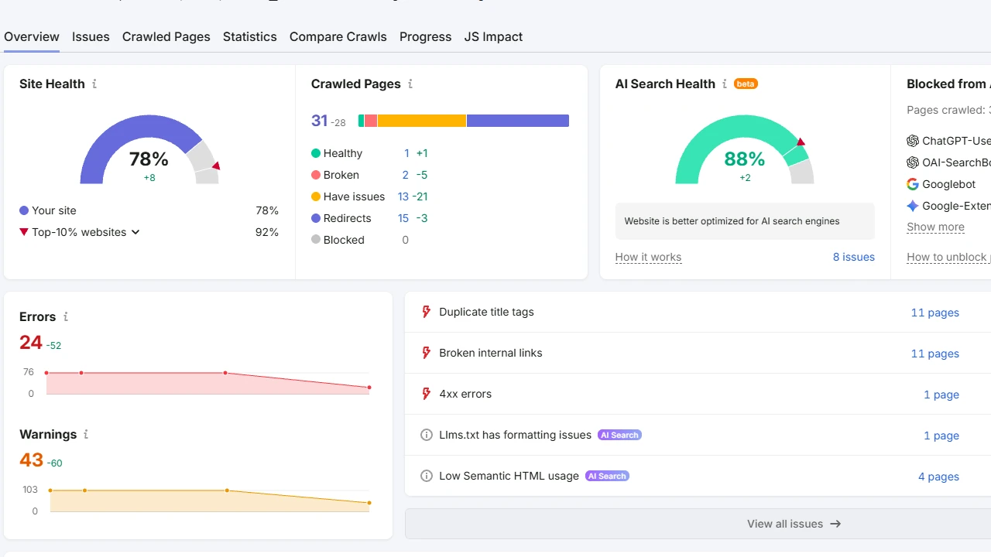Open the JS Impact tab
The image size is (991, 557).
coord(493,36)
